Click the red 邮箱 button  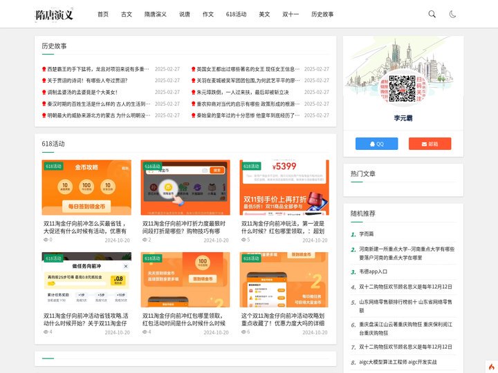(x=430, y=144)
